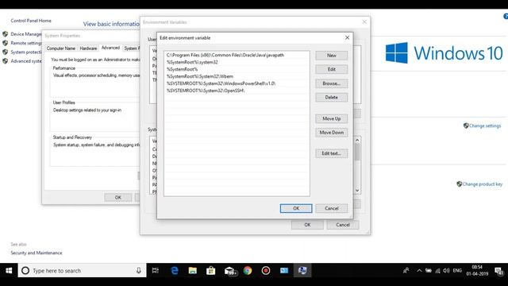Open the Windows Start menu

click(9, 270)
